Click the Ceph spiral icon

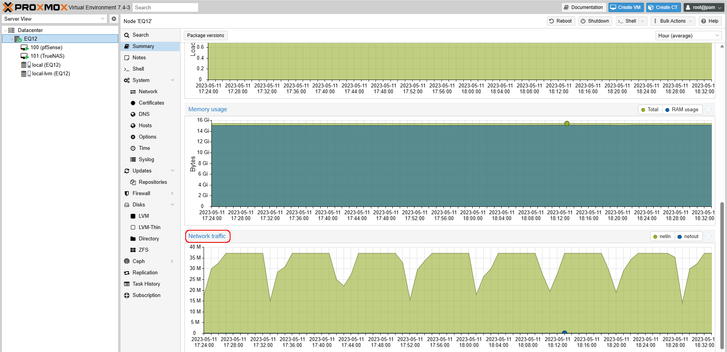(127, 261)
